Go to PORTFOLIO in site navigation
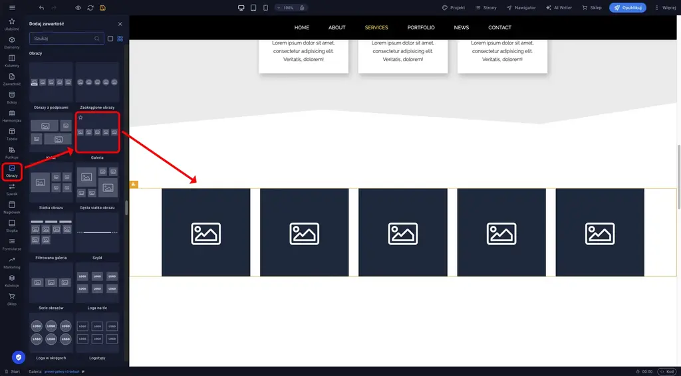 [421, 27]
